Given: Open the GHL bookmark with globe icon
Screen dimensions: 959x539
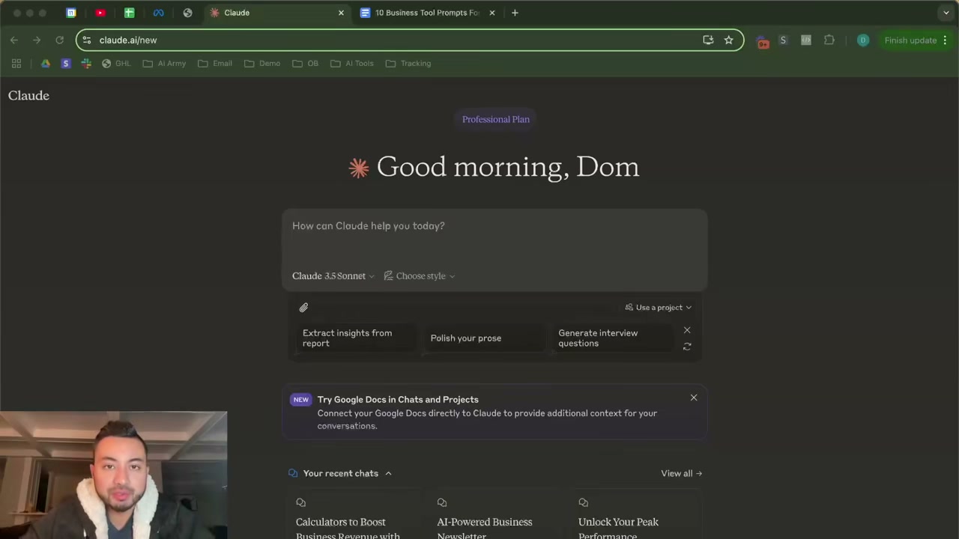Looking at the screenshot, I should [116, 63].
